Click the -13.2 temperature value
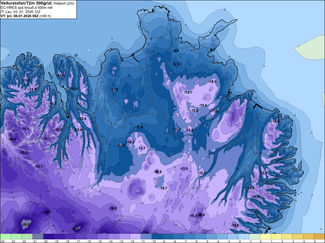Viewport: 325px width, 243px height. tap(202, 173)
